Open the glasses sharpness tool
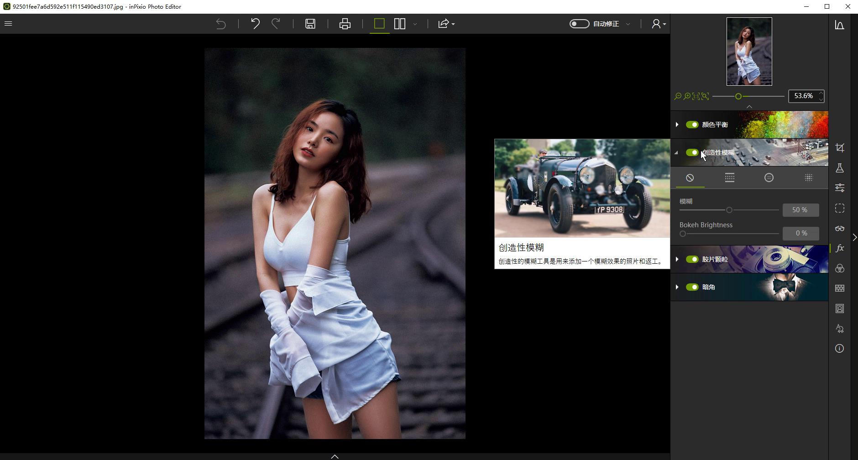 pos(840,228)
